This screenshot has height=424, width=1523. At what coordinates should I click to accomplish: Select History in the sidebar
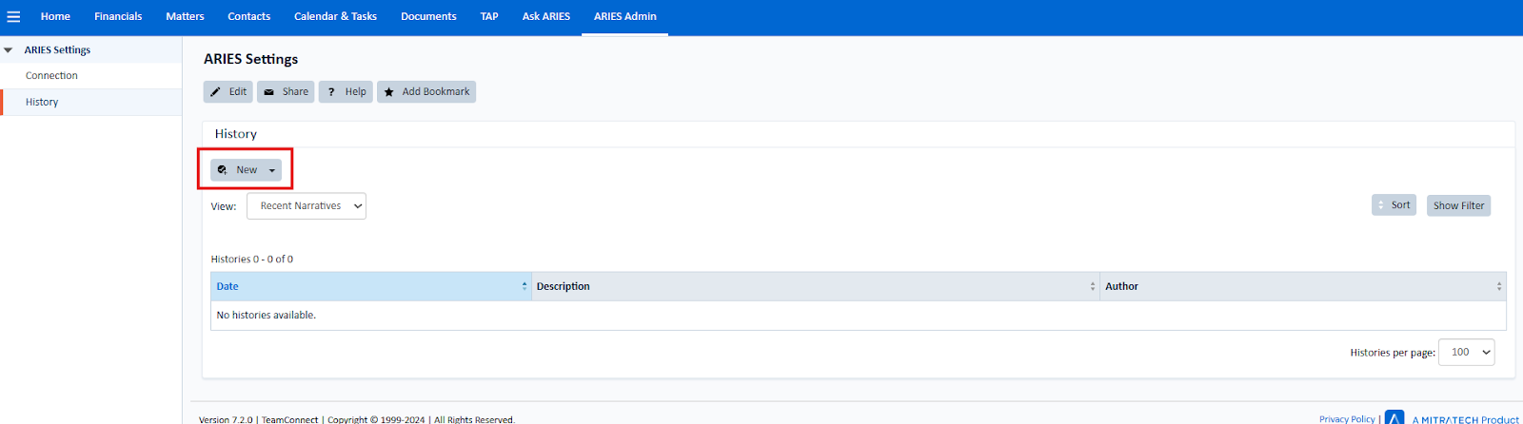pyautogui.click(x=42, y=102)
